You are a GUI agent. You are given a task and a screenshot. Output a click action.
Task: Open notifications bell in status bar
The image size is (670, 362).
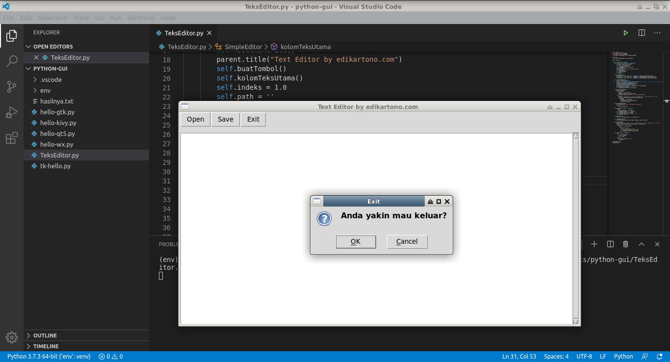pyautogui.click(x=659, y=357)
